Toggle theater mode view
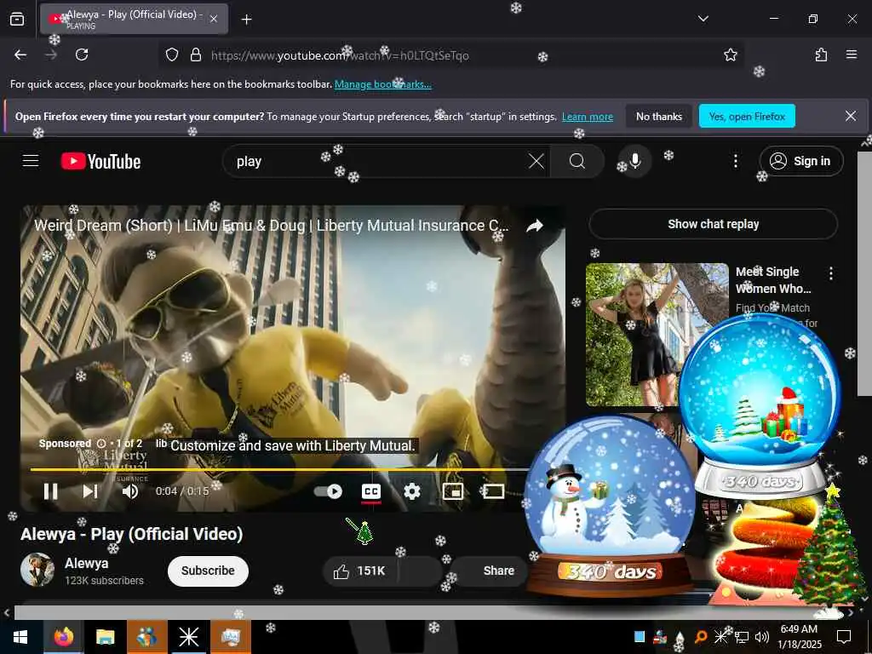The height and width of the screenshot is (654, 872). (x=493, y=491)
